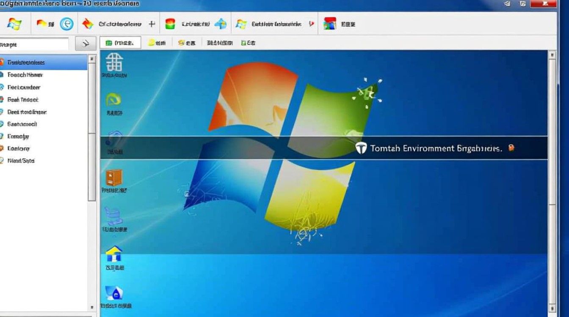Click inside the search field above the sidebar

pyautogui.click(x=34, y=44)
